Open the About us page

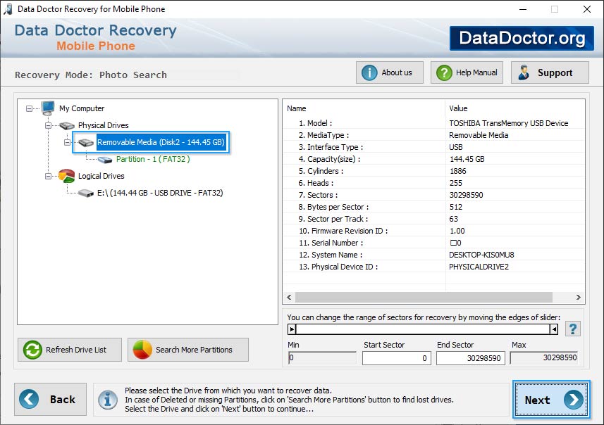[x=390, y=72]
